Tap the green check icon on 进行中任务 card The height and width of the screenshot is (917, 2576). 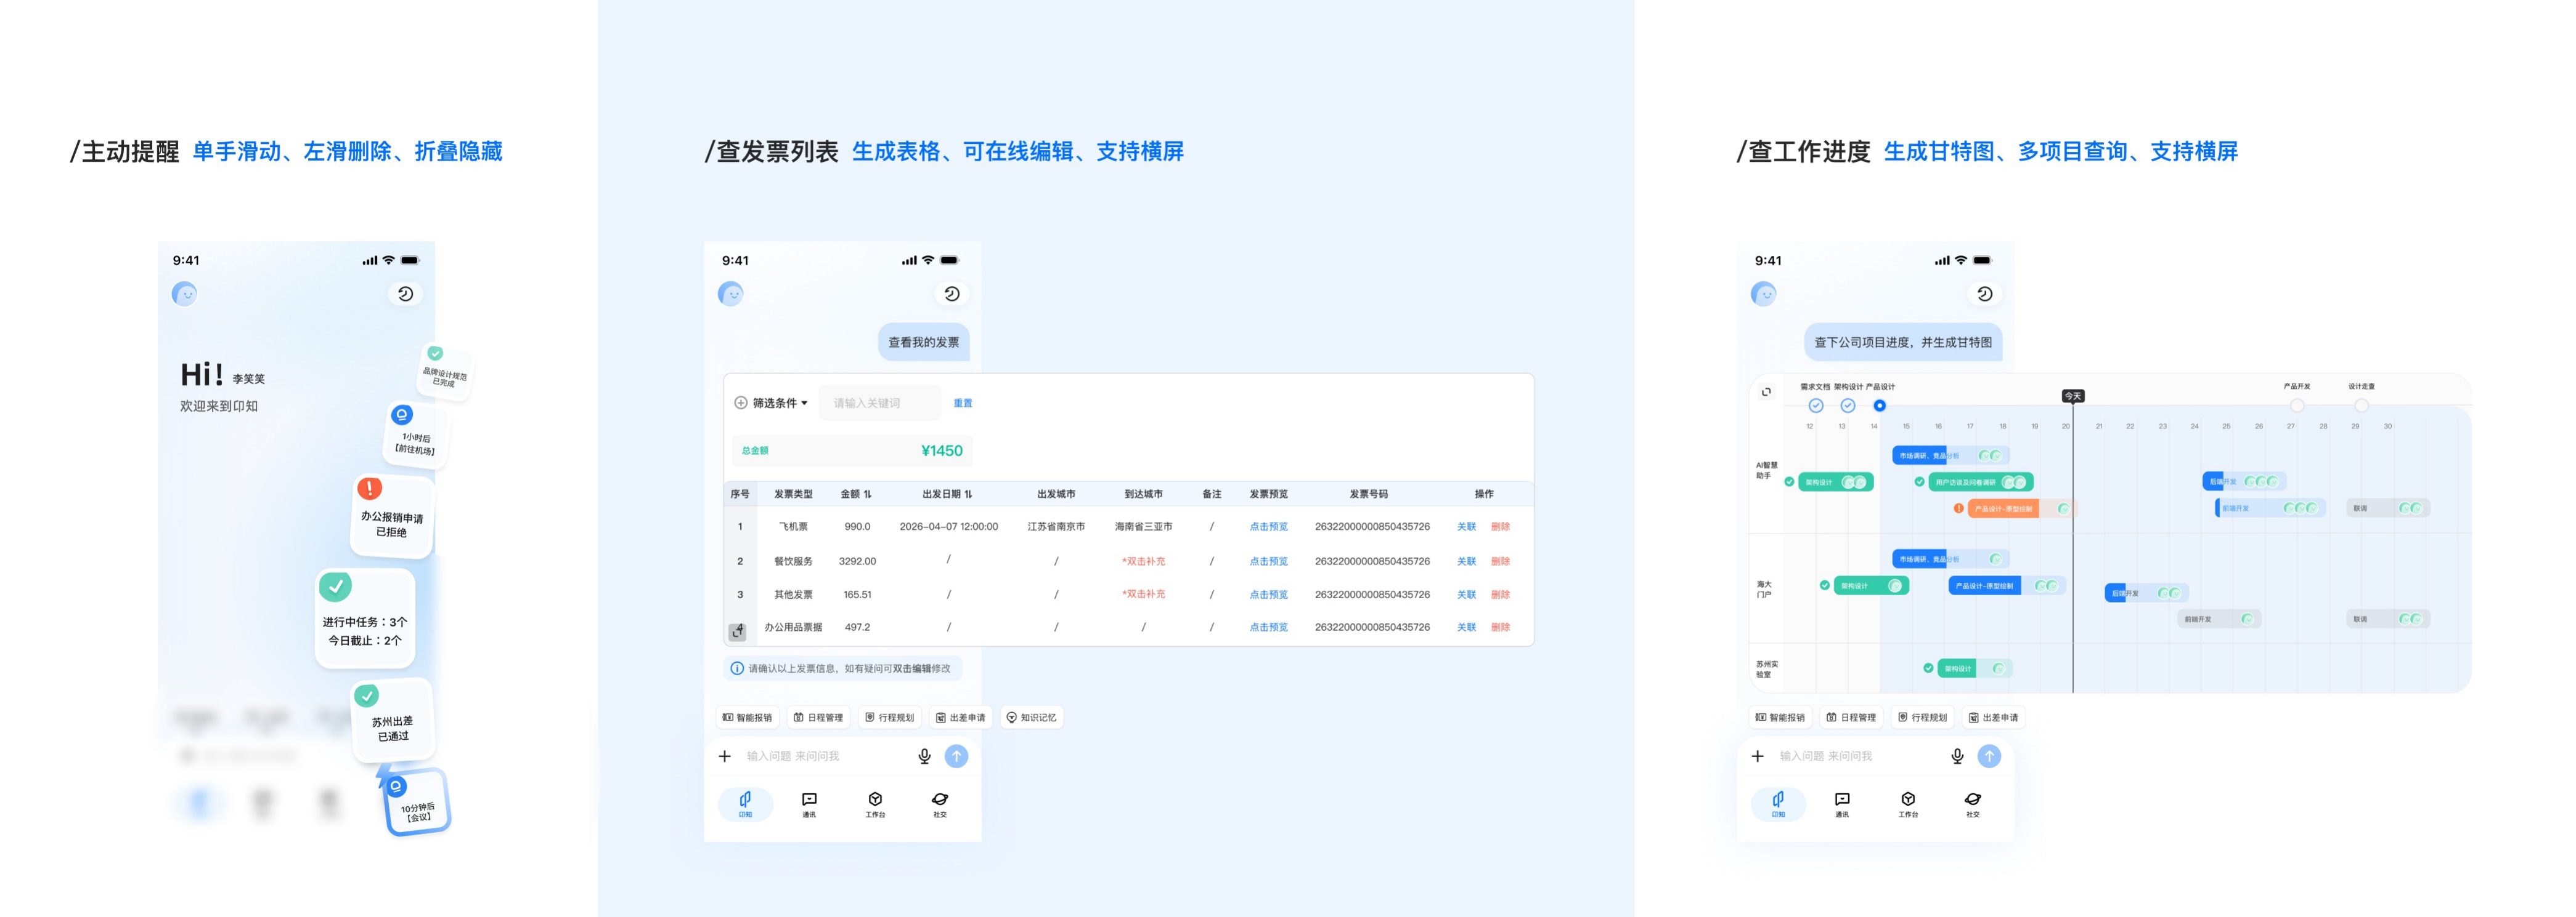(335, 585)
